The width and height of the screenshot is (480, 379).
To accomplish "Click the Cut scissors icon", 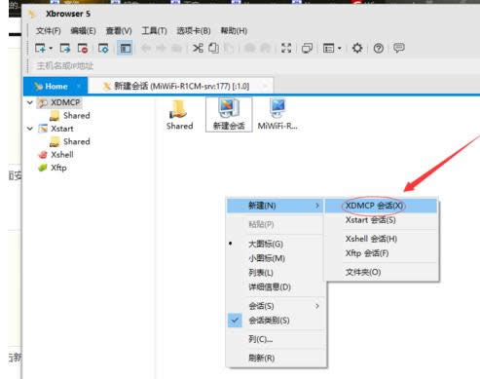I will (198, 48).
